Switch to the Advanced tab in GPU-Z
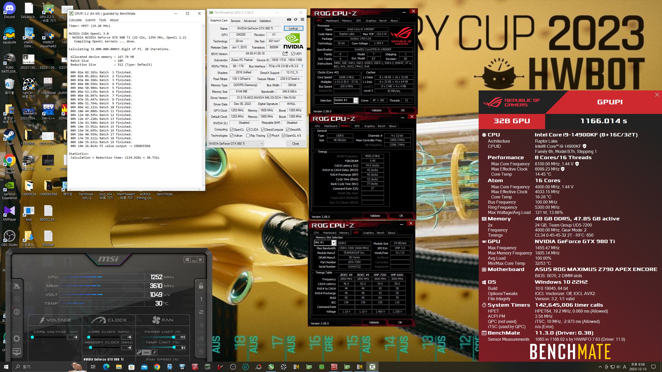The height and width of the screenshot is (372, 662). pos(250,21)
